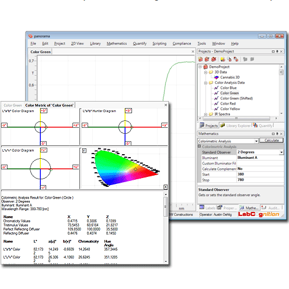Click the project tree horizontal scroll-right arrow

(276, 118)
